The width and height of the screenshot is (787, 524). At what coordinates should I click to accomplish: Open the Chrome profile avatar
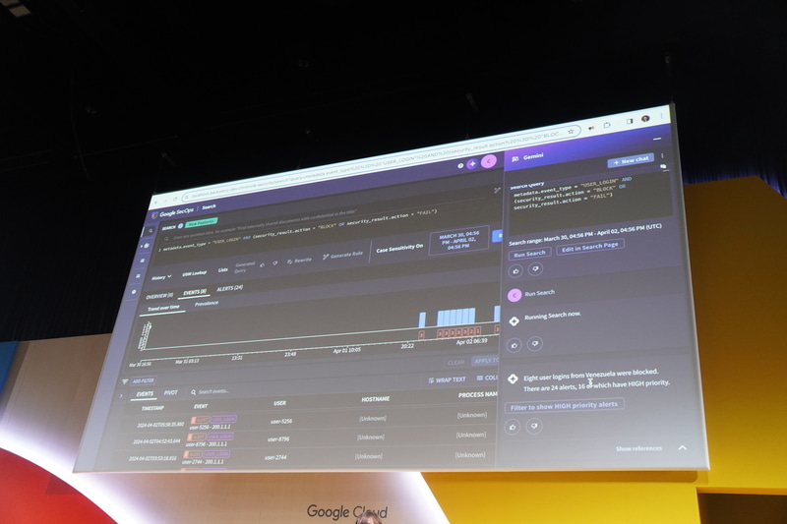(x=645, y=119)
